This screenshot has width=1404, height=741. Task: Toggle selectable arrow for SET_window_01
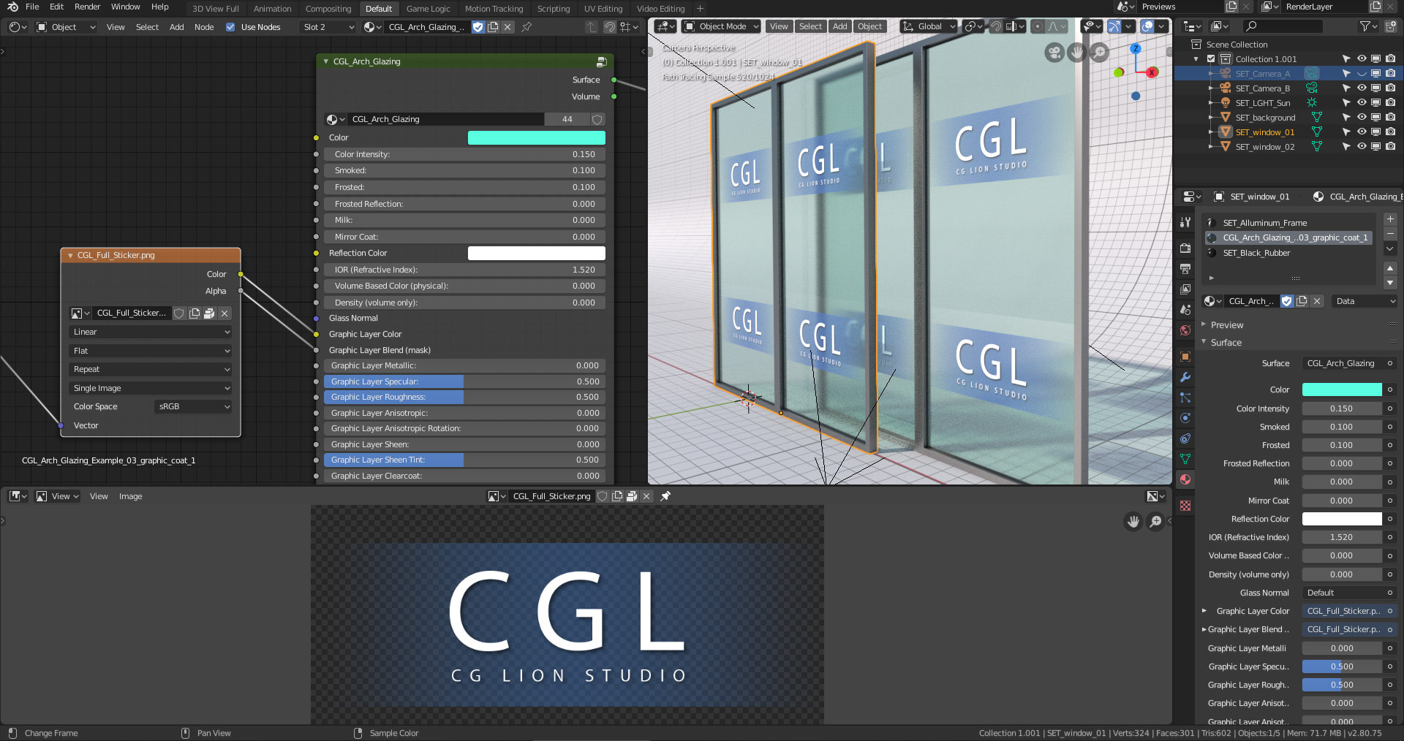1346,132
